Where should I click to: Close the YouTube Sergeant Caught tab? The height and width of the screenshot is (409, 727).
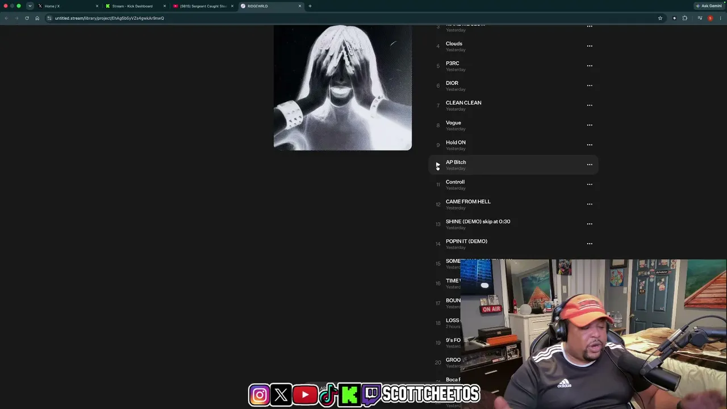point(232,6)
